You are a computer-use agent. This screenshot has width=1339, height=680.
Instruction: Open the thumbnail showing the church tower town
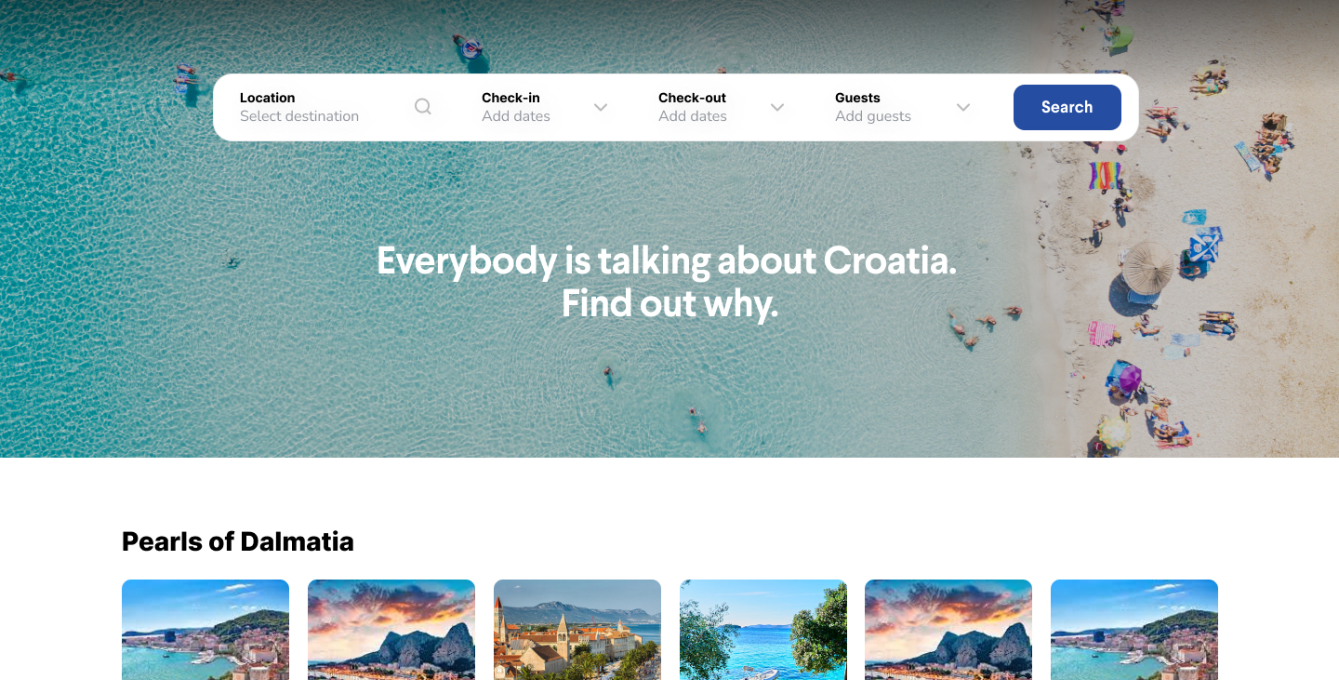pyautogui.click(x=577, y=630)
